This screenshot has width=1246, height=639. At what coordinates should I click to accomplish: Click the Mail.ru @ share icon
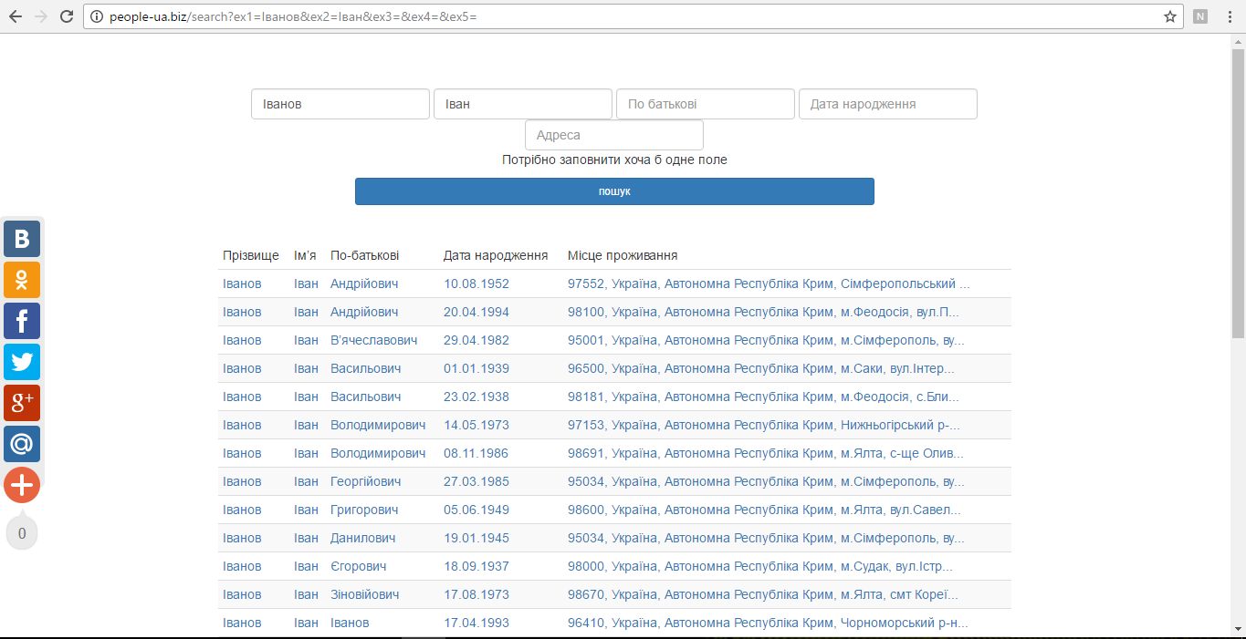[x=22, y=444]
